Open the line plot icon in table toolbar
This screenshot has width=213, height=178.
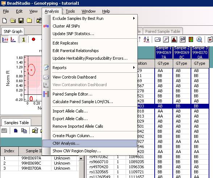pyautogui.click(x=158, y=39)
